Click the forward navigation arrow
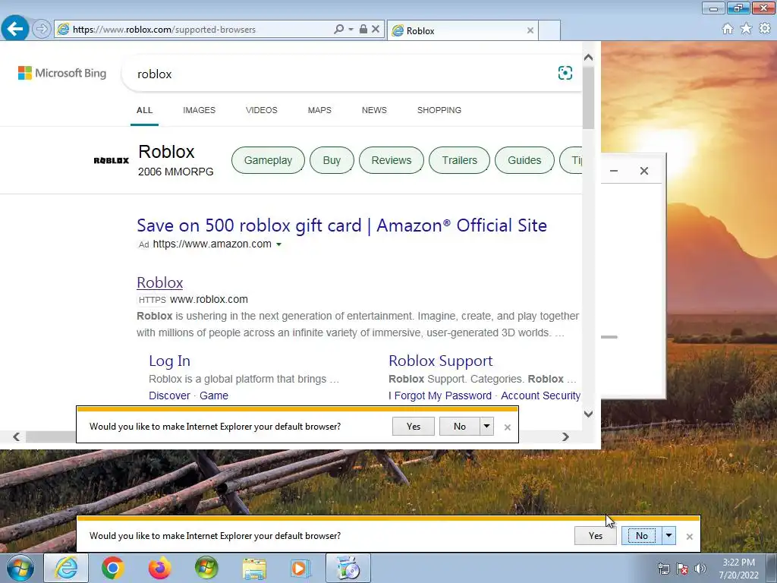The height and width of the screenshot is (583, 777). (x=42, y=29)
